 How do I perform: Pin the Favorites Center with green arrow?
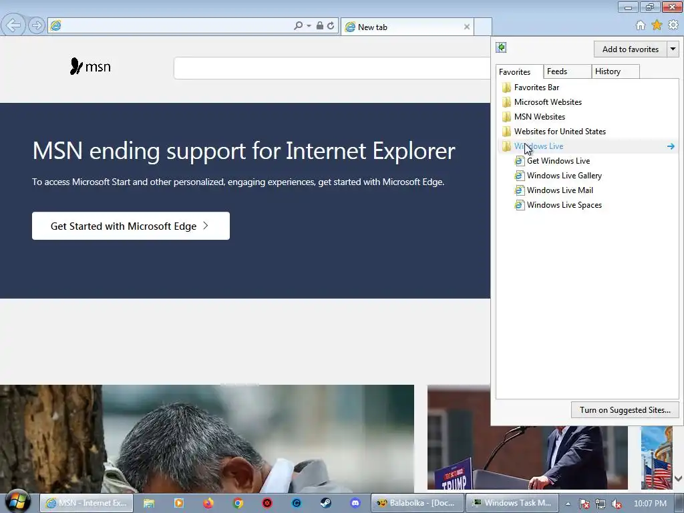pyautogui.click(x=501, y=47)
